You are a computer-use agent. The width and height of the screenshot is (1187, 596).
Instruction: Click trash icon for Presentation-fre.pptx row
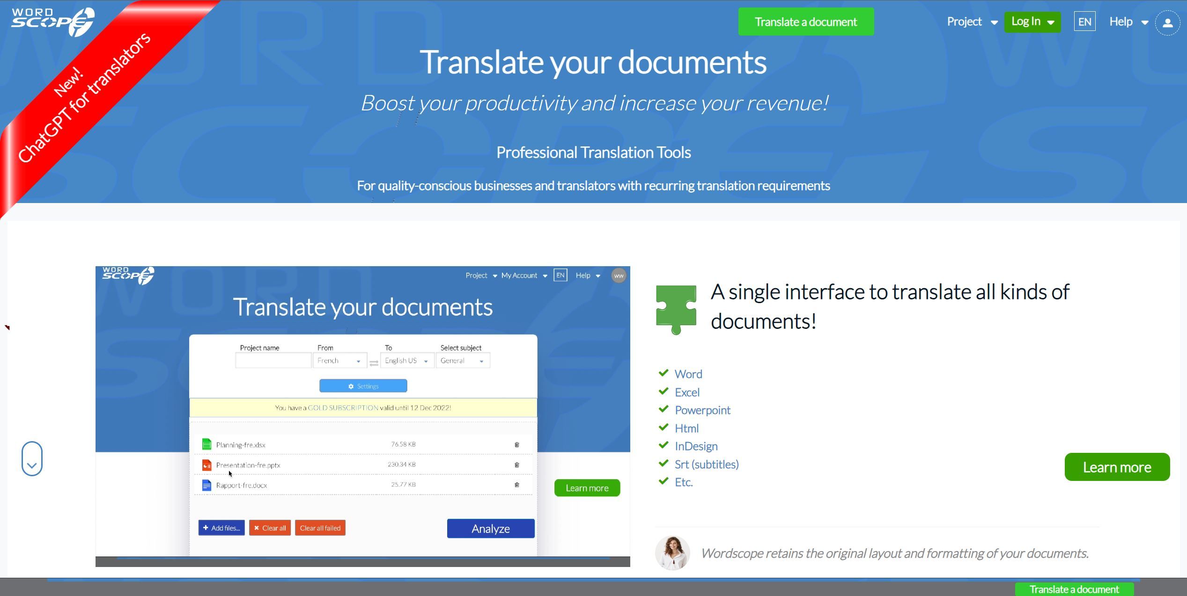[517, 465]
